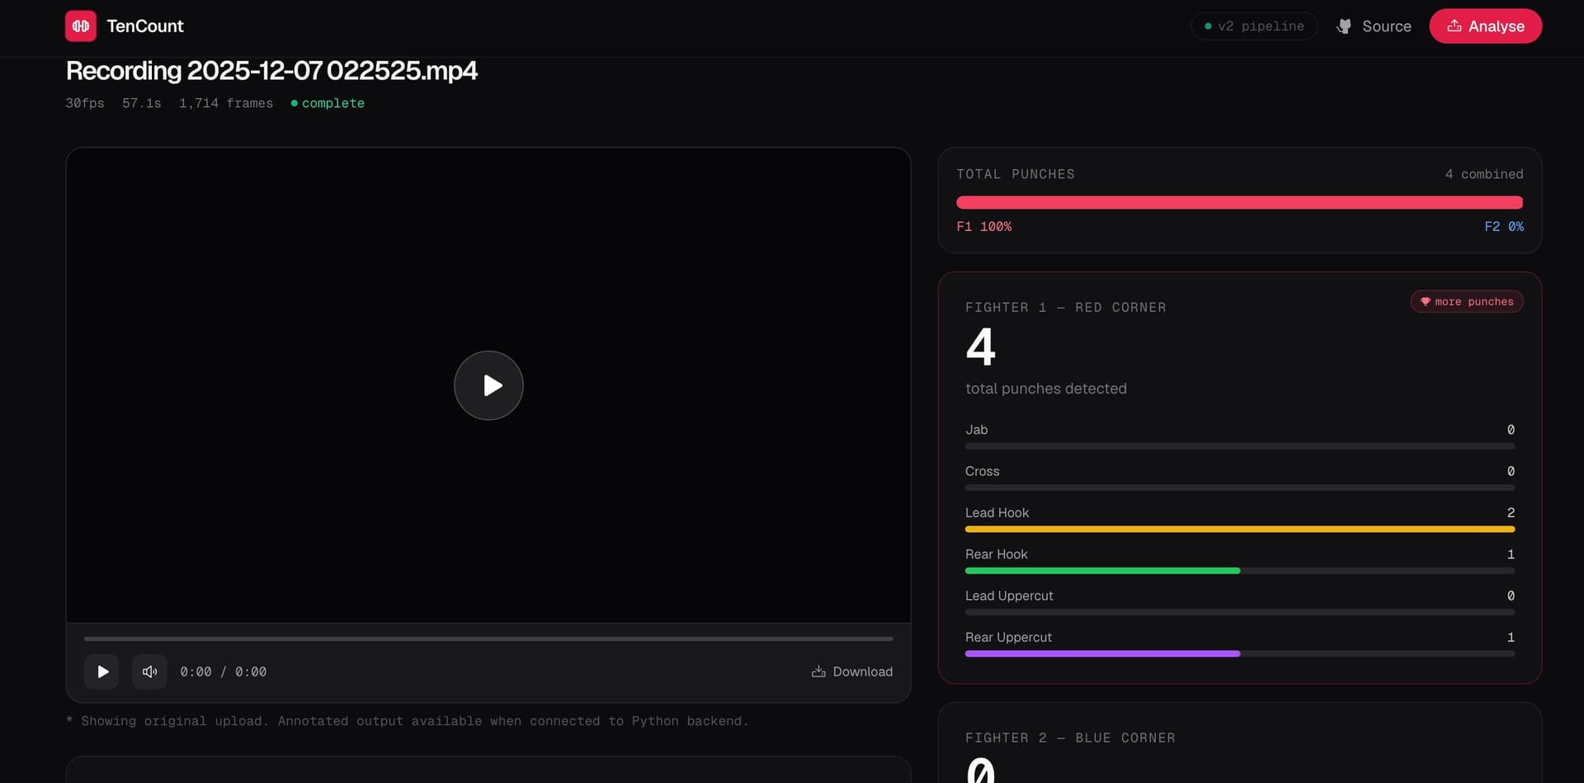
Task: Click the recording filename title
Action: tap(271, 71)
